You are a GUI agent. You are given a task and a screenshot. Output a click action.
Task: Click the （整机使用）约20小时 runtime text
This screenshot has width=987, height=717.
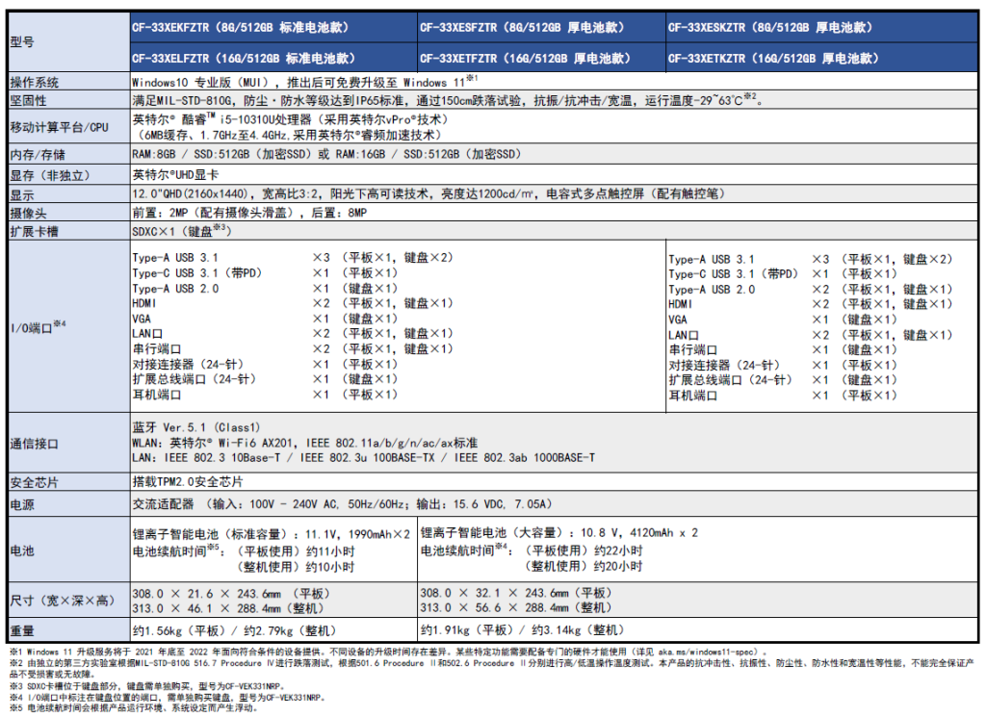pyautogui.click(x=584, y=566)
